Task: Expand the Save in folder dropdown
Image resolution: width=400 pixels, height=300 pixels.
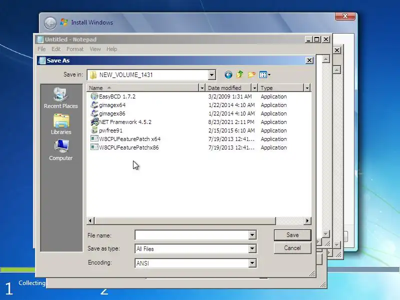Action: tap(211, 75)
